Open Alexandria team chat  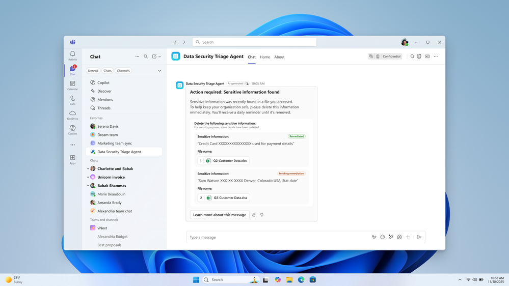coord(124,211)
